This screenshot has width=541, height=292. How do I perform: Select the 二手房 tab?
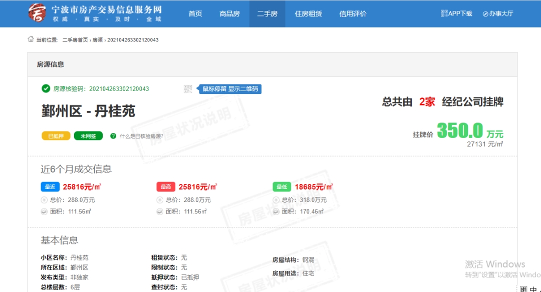(267, 14)
